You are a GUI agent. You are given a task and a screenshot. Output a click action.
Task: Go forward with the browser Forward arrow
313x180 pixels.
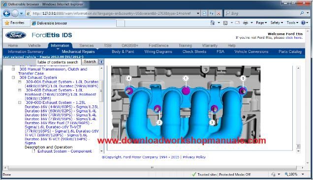coord(15,14)
